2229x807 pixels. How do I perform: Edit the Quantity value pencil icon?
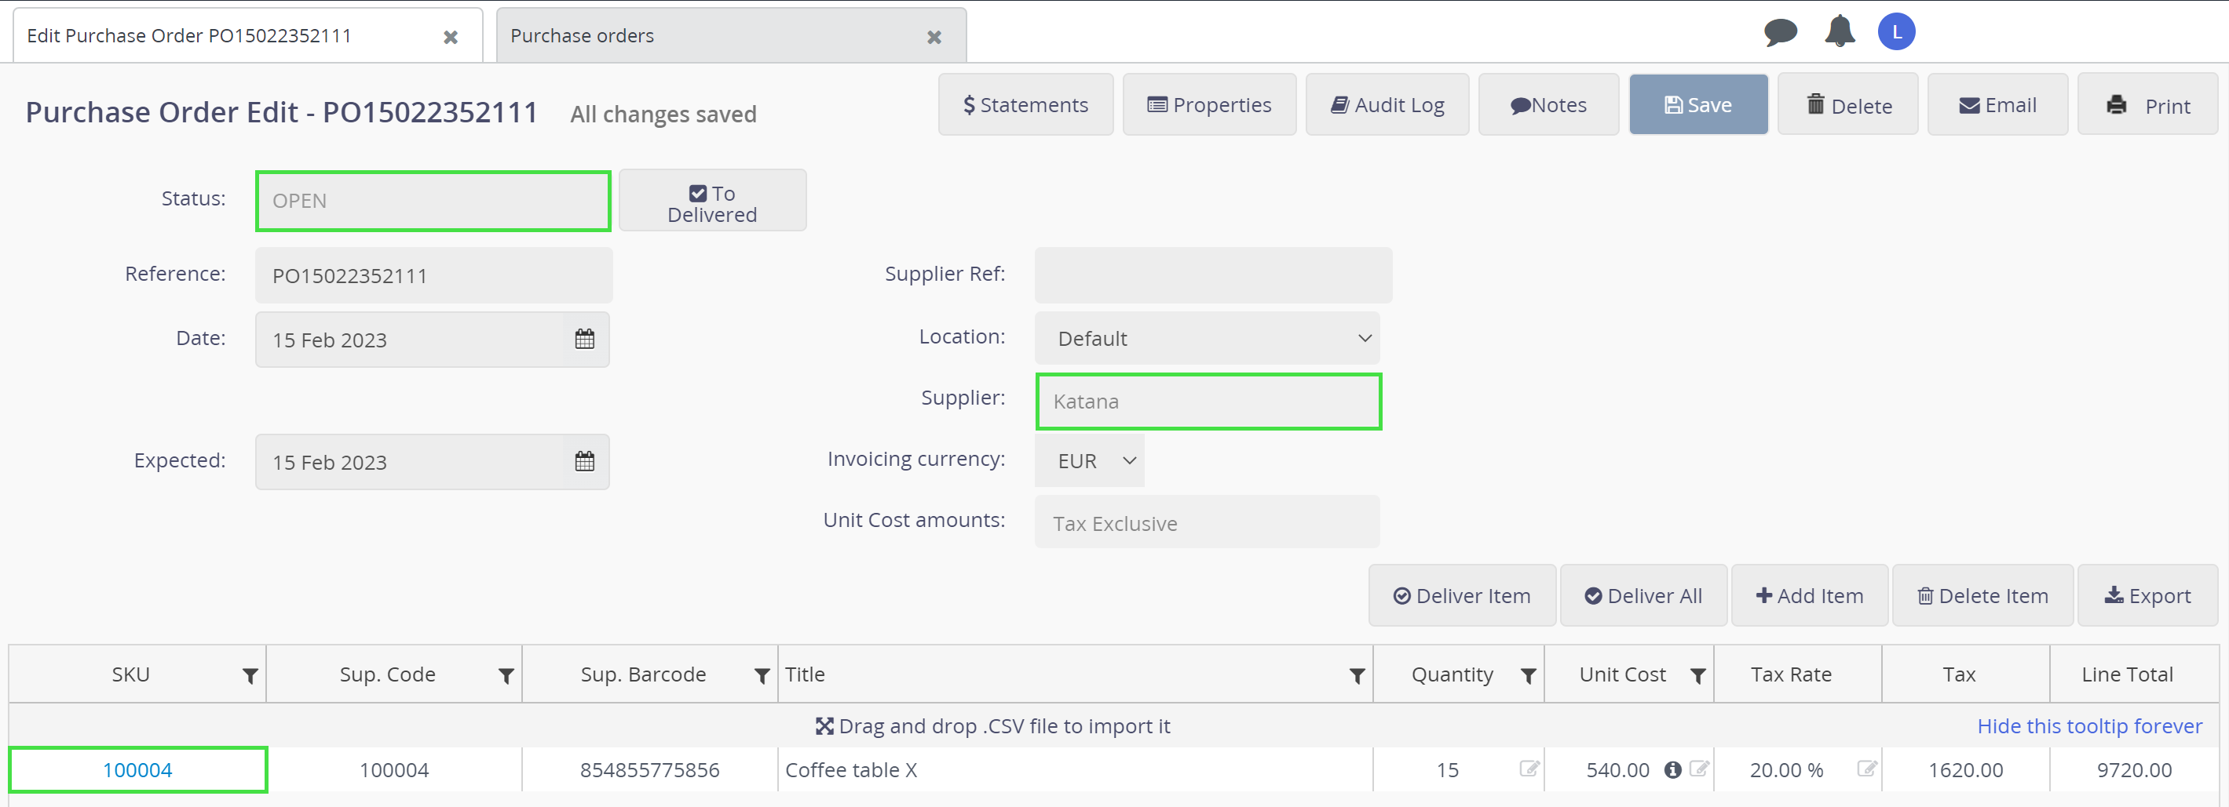coord(1528,769)
